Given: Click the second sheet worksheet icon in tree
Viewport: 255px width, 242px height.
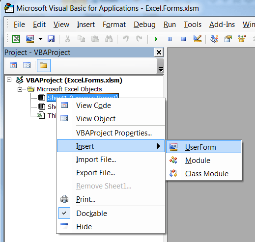Looking at the screenshot, I should pos(41,107).
